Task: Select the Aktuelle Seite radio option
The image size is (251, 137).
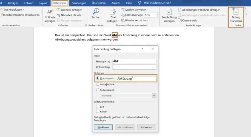Action: [x=98, y=84]
